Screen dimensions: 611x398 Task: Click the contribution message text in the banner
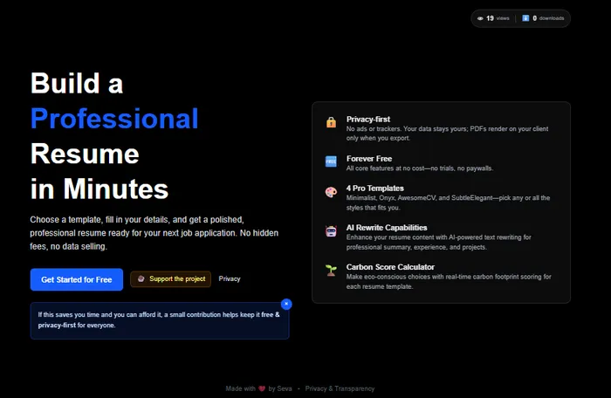[x=159, y=319]
